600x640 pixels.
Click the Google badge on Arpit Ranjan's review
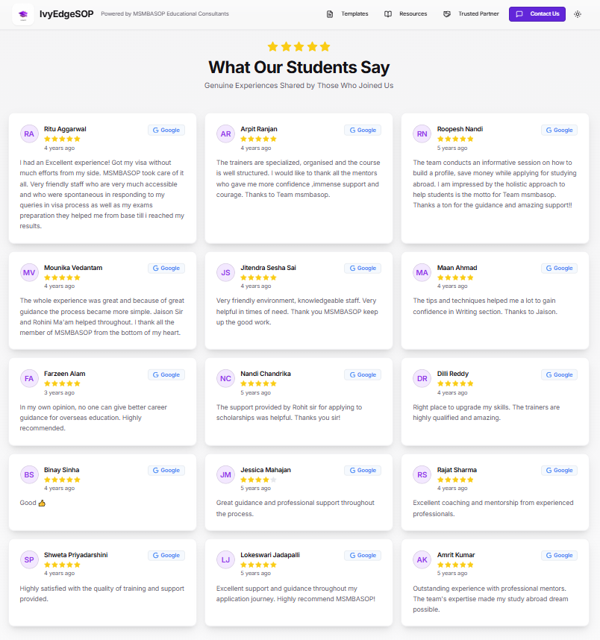pyautogui.click(x=363, y=130)
